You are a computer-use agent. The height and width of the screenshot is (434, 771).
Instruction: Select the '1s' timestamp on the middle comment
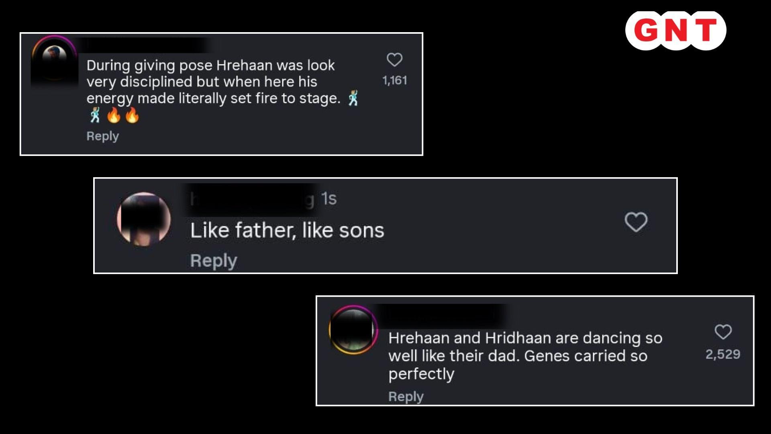pos(329,198)
